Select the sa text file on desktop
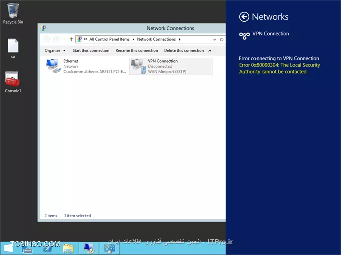 [x=13, y=48]
